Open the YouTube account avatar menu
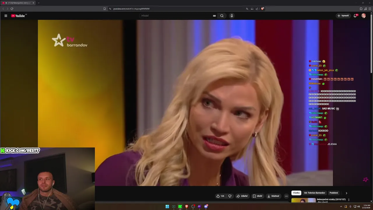373x210 pixels. click(x=363, y=16)
